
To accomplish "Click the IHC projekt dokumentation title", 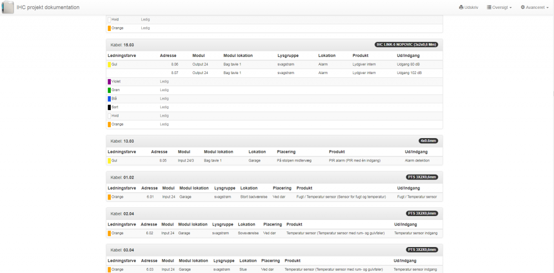I will (x=48, y=8).
